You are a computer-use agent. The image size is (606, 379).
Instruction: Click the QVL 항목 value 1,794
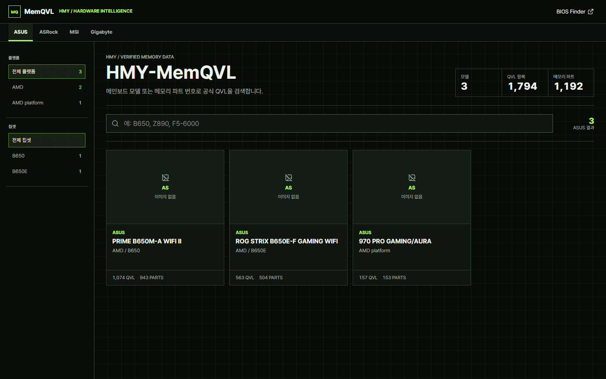point(522,86)
